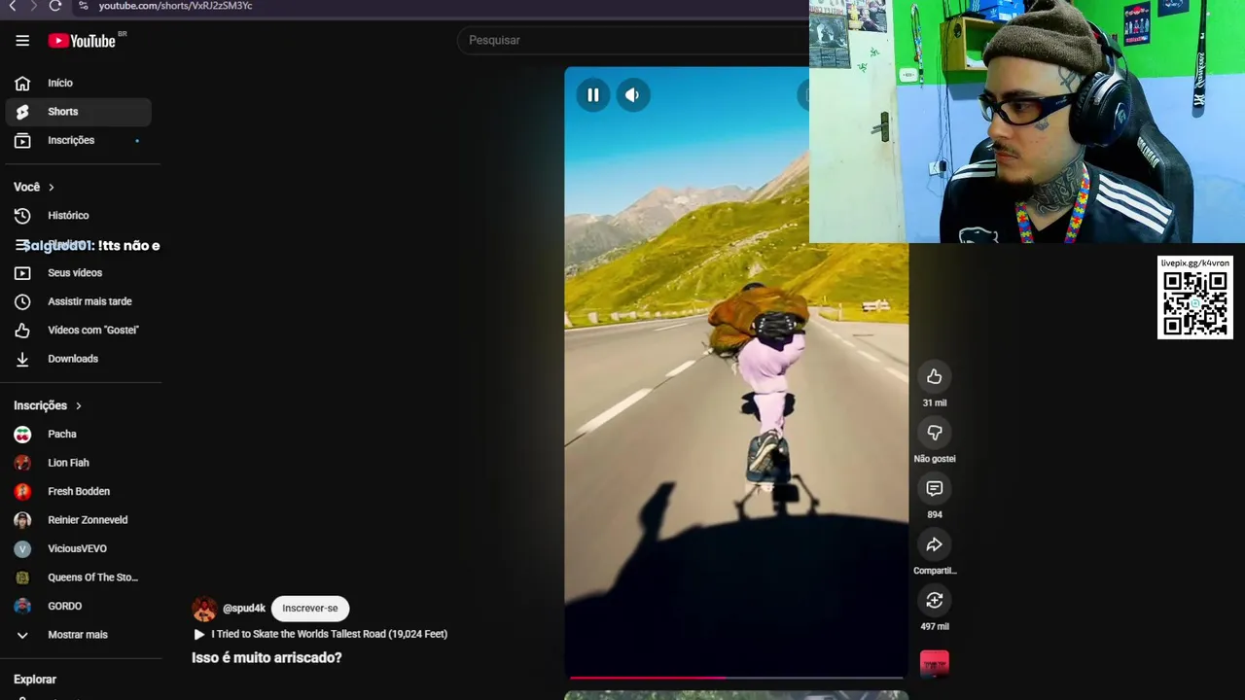Pause the Short video

click(x=592, y=94)
